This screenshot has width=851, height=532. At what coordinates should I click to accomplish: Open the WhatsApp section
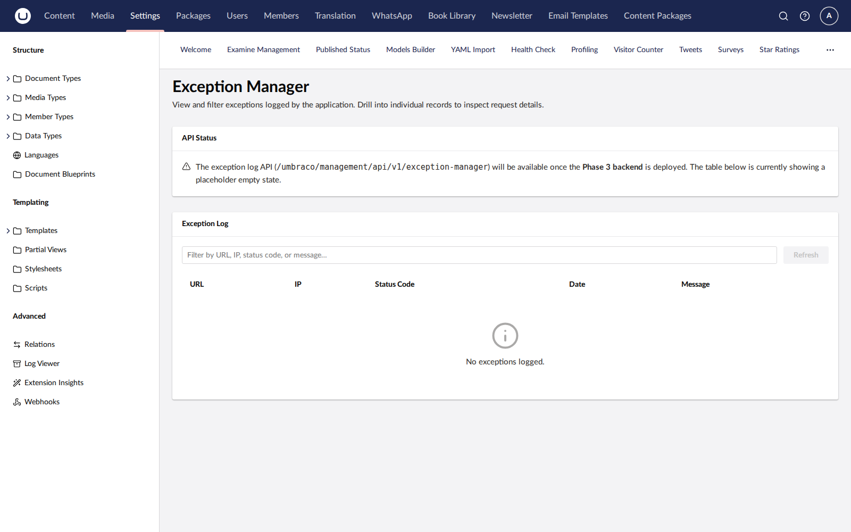tap(392, 16)
